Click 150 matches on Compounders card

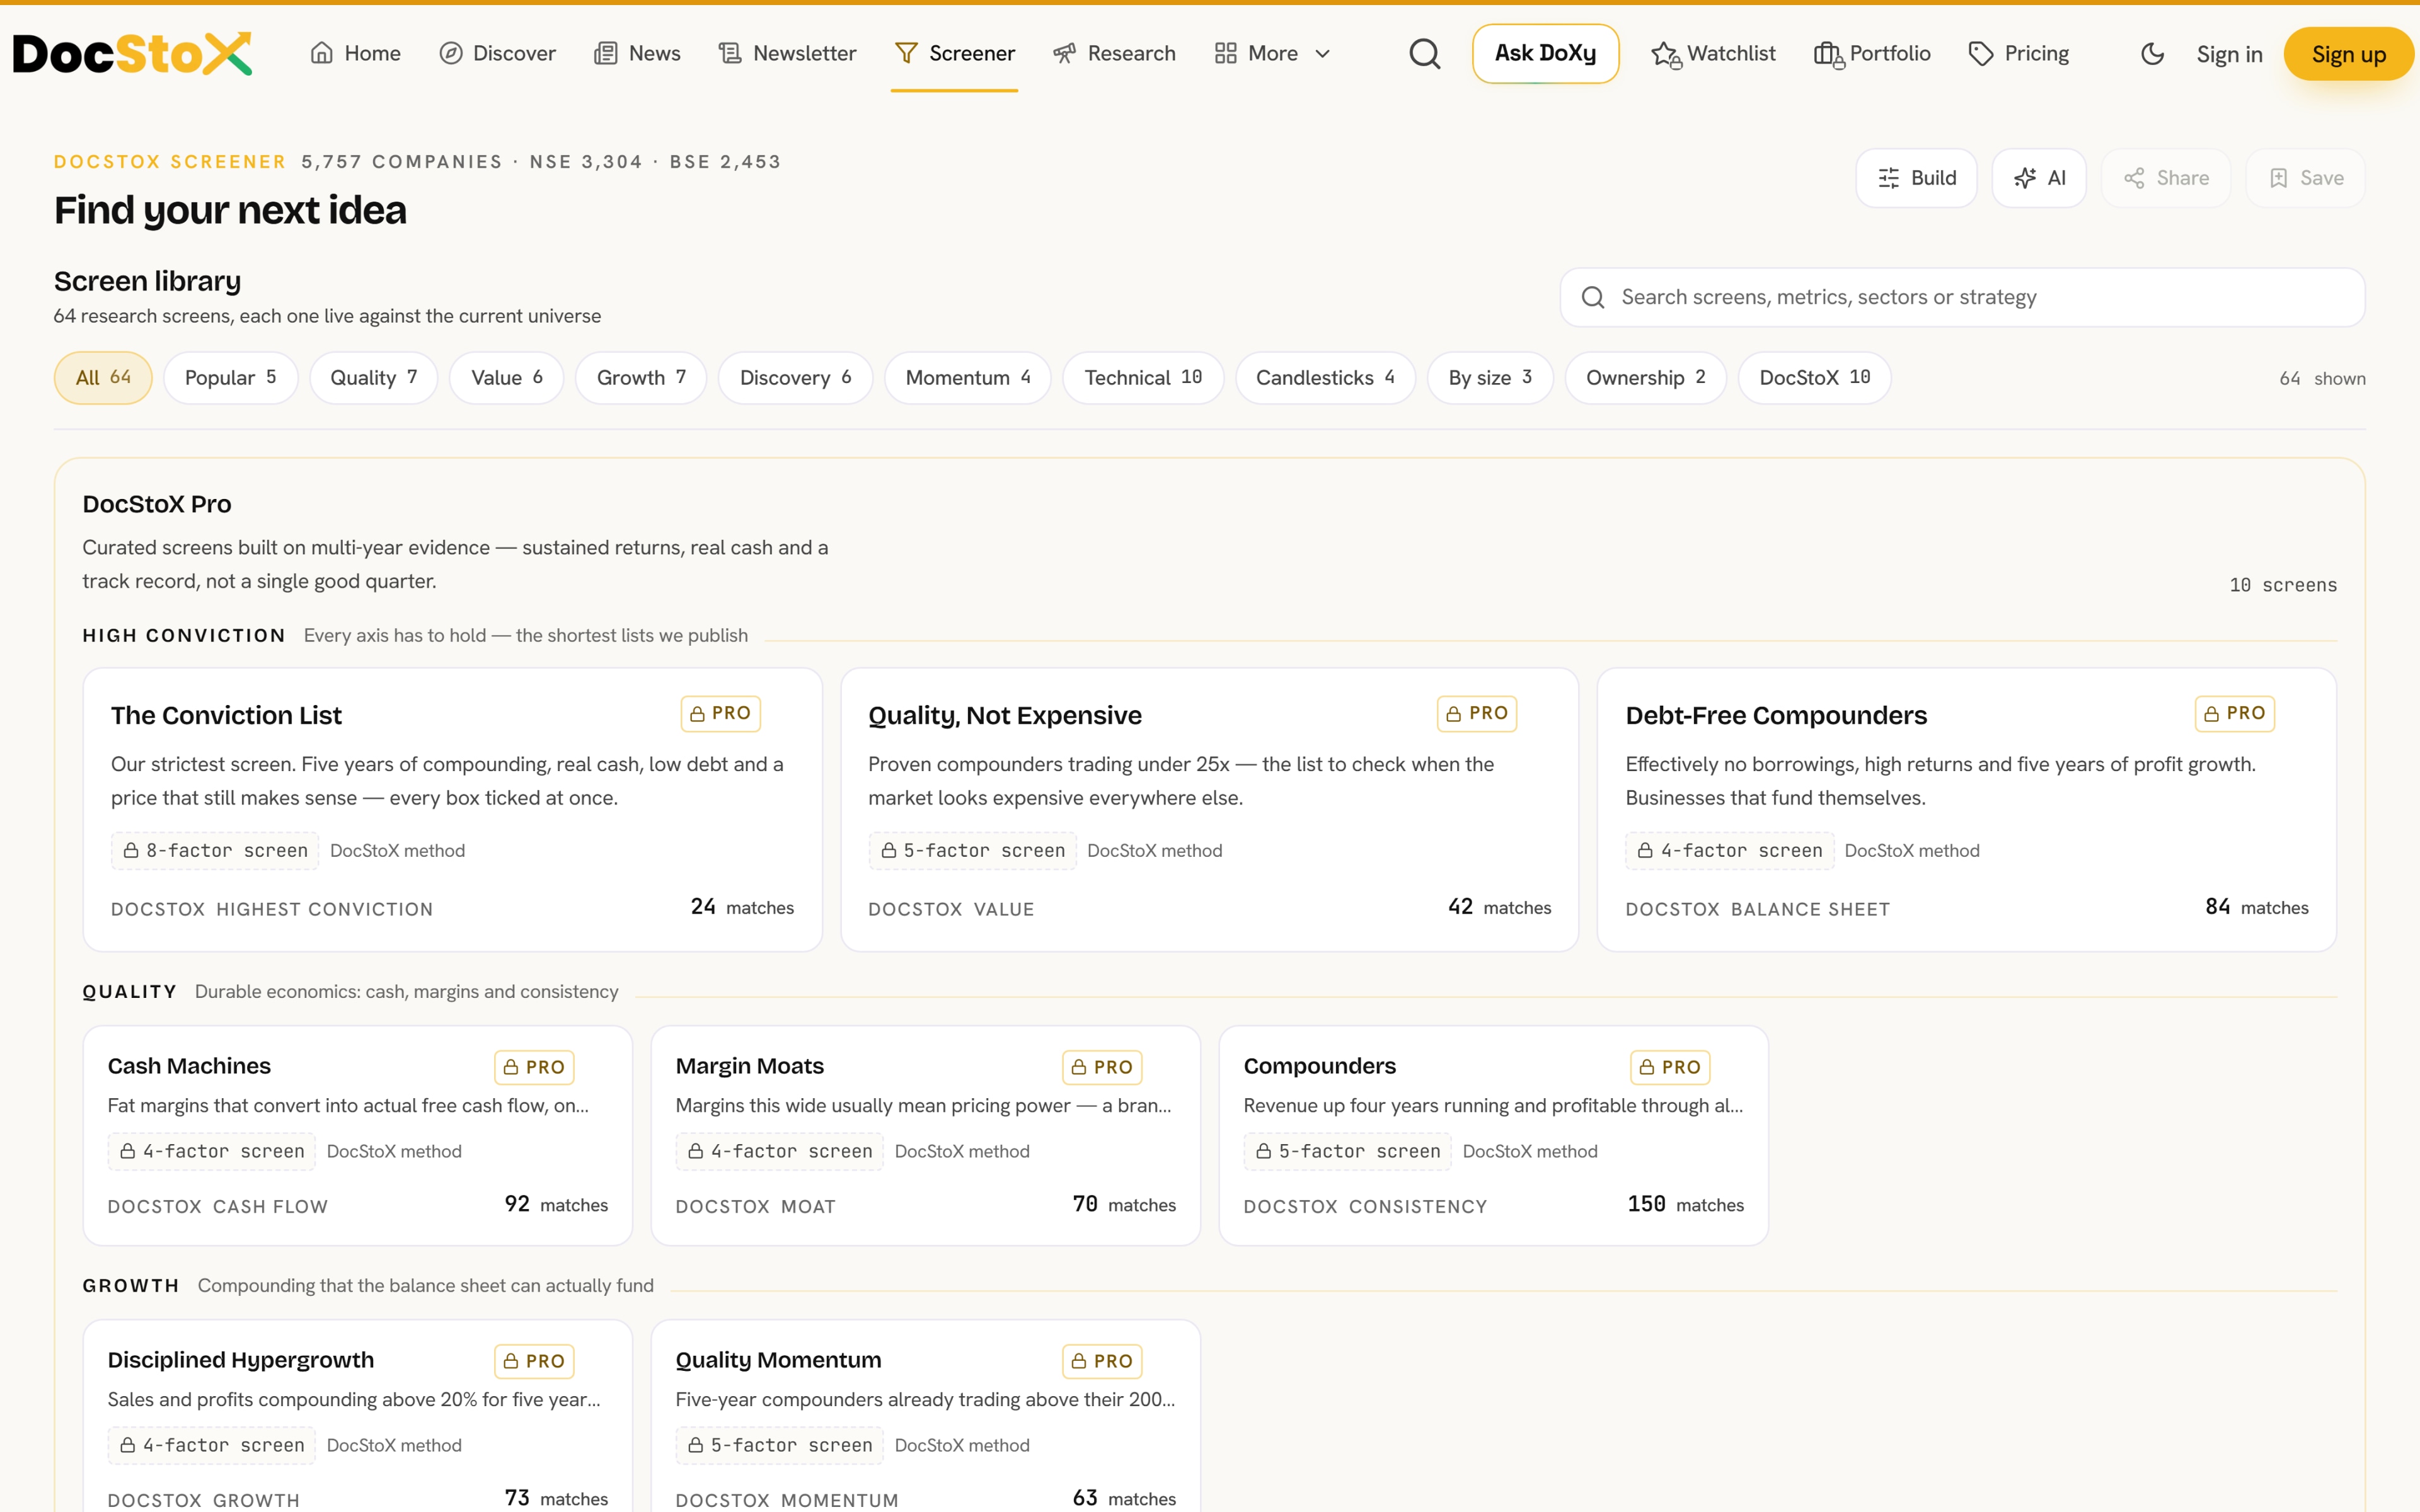pos(1685,1204)
